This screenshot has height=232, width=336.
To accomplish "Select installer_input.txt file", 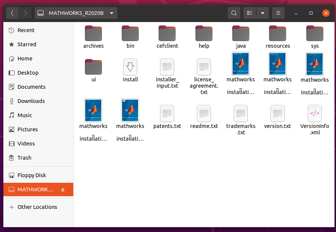I will click(167, 73).
